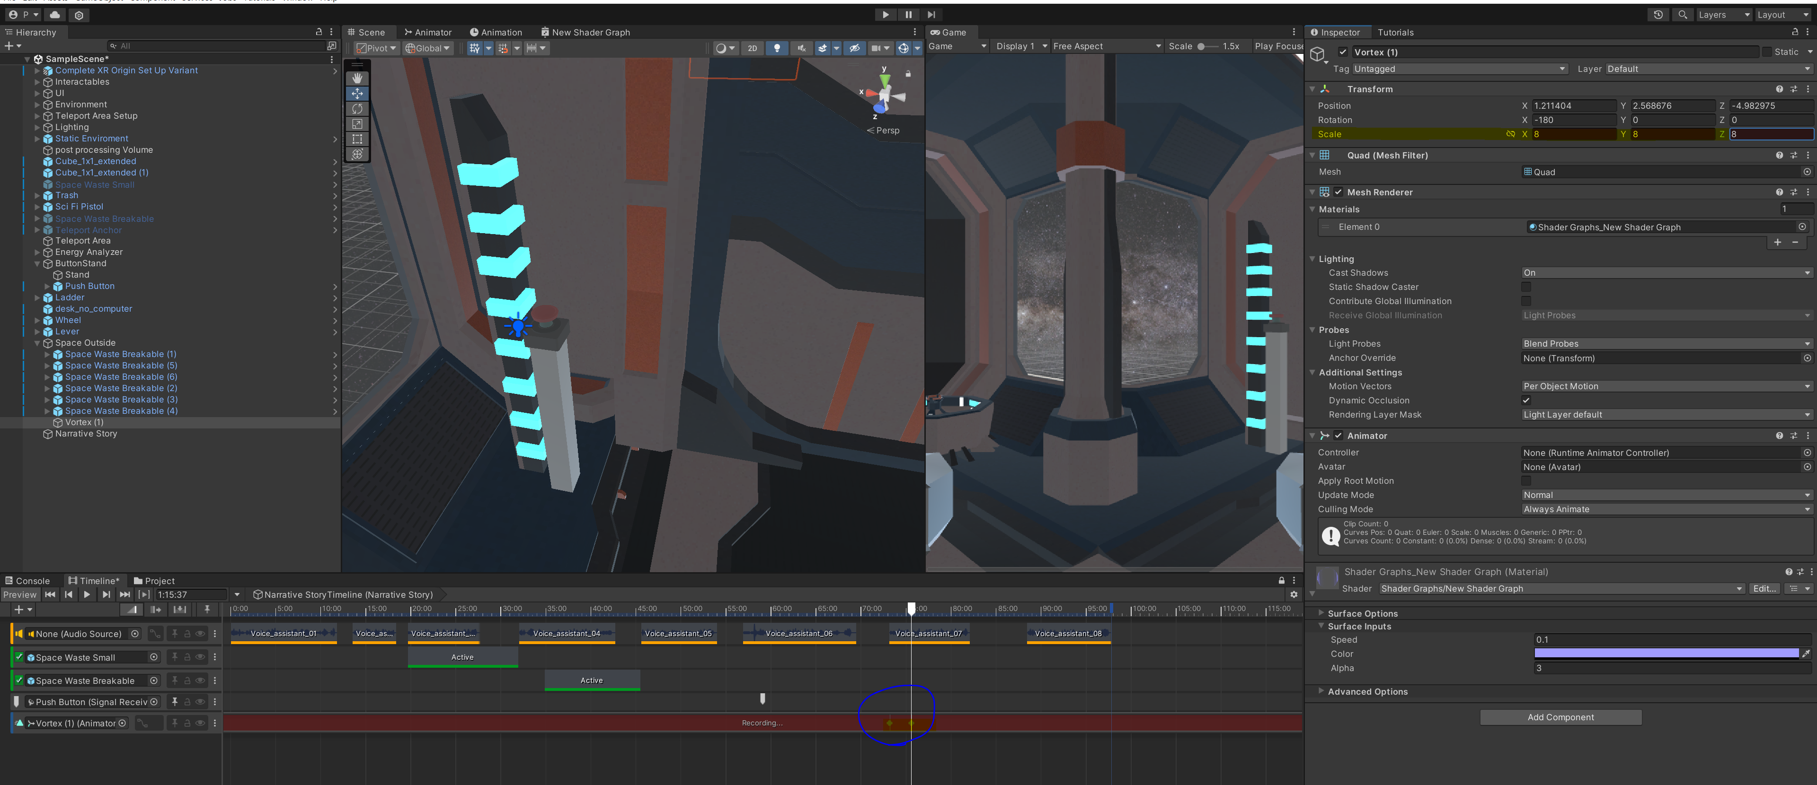Toggle scene lighting bulb icon
Image resolution: width=1817 pixels, height=785 pixels.
pos(777,48)
